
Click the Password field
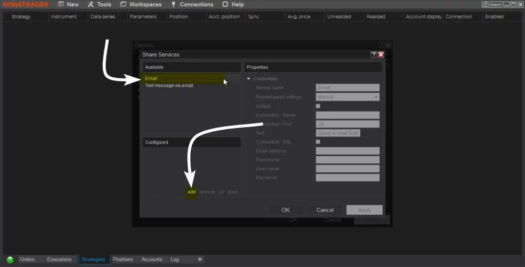pos(348,178)
